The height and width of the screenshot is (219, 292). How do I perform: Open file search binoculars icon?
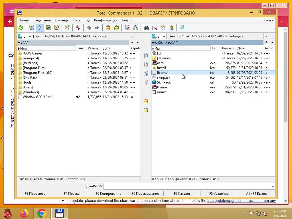point(146,28)
